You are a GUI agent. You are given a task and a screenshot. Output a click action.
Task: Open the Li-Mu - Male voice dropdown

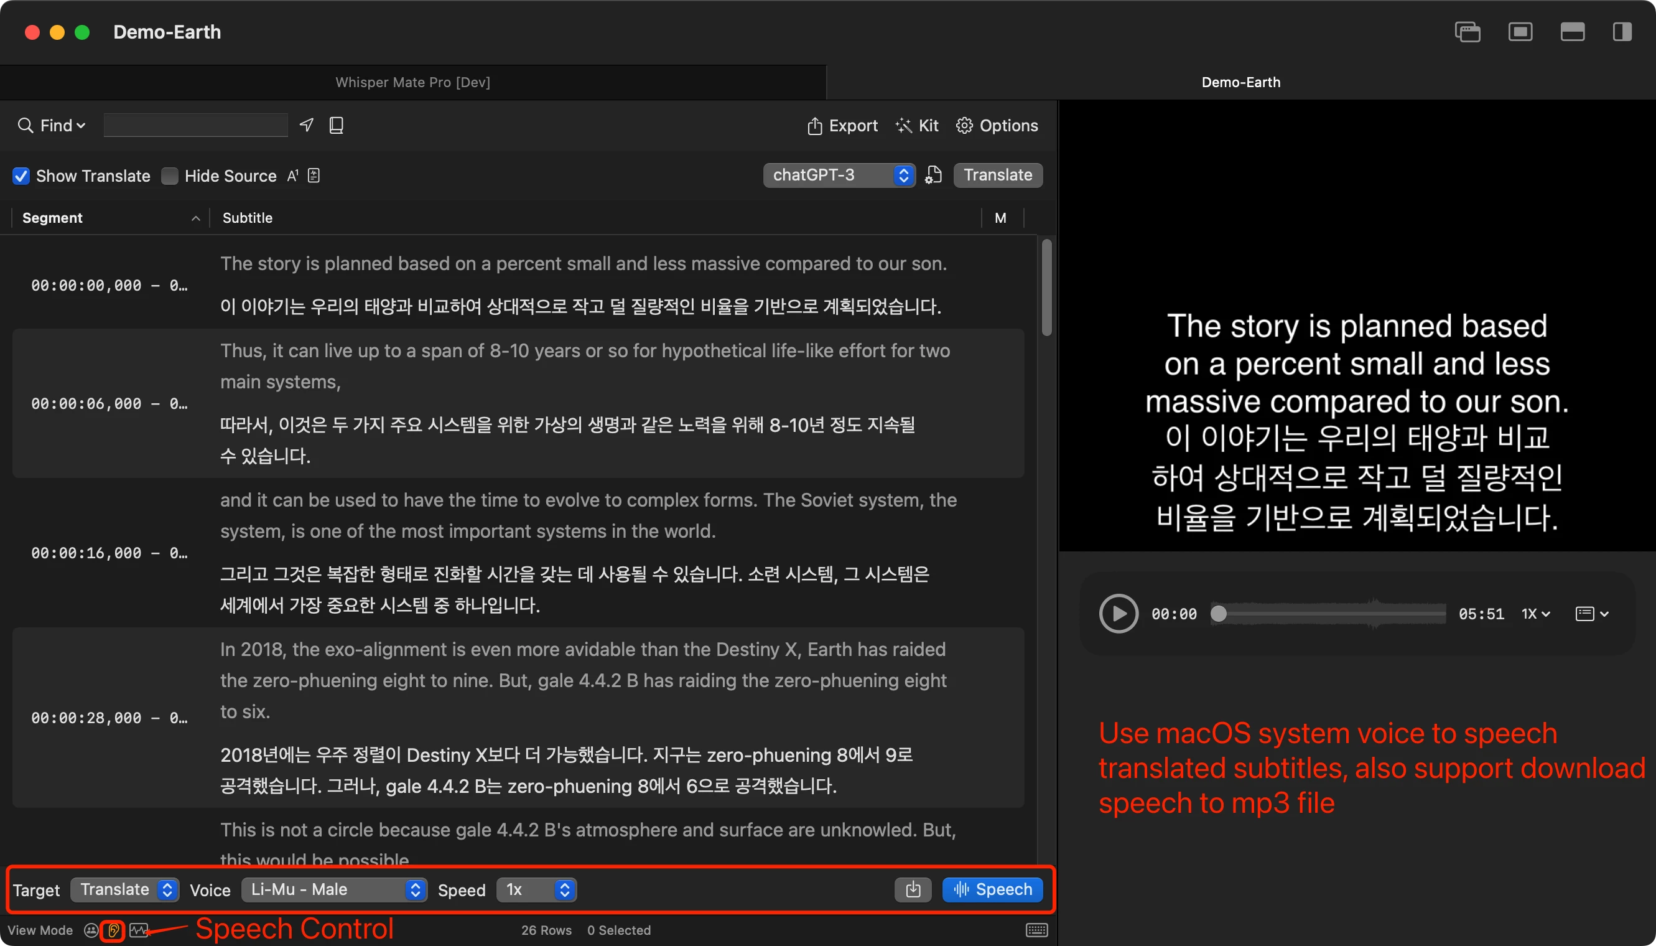(x=334, y=889)
